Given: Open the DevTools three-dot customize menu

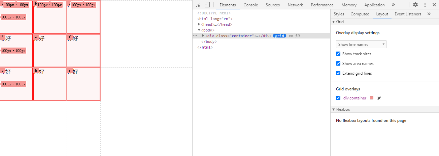Looking at the screenshot, I should point(425,5).
